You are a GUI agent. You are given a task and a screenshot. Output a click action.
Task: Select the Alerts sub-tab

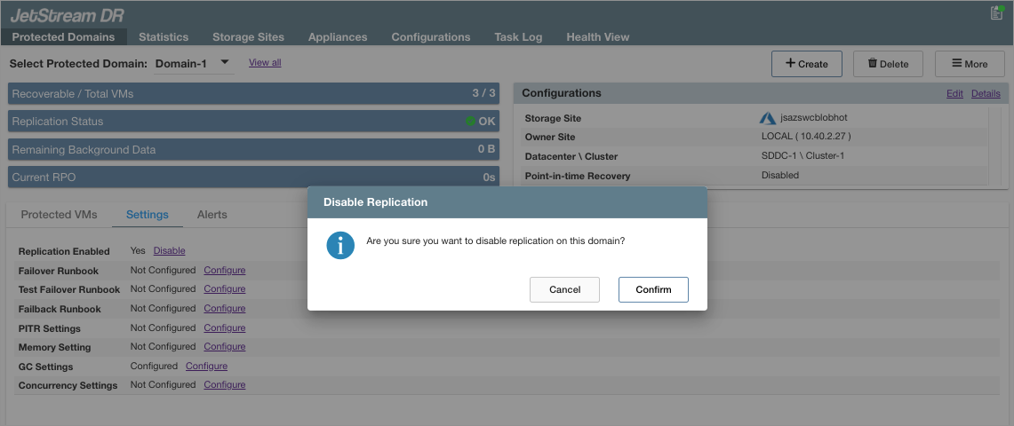tap(212, 215)
